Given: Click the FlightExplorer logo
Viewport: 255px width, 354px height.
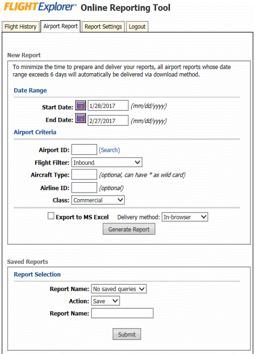Looking at the screenshot, I should tap(40, 7).
